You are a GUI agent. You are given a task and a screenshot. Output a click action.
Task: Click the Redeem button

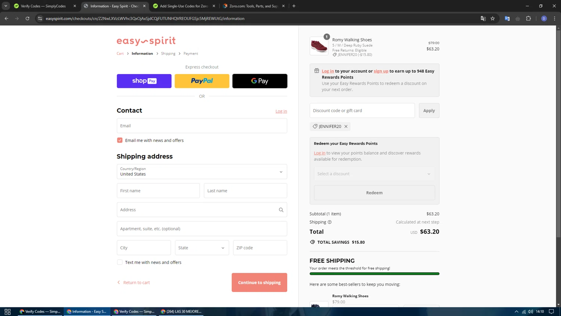pos(374,193)
